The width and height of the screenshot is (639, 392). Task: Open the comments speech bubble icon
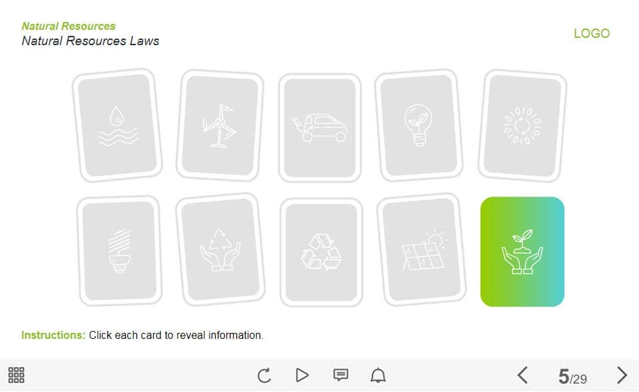coord(341,375)
